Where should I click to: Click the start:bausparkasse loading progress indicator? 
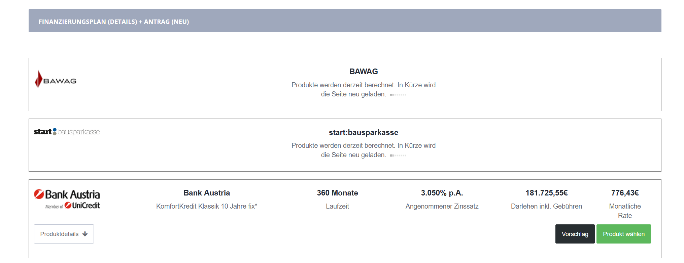pos(398,156)
